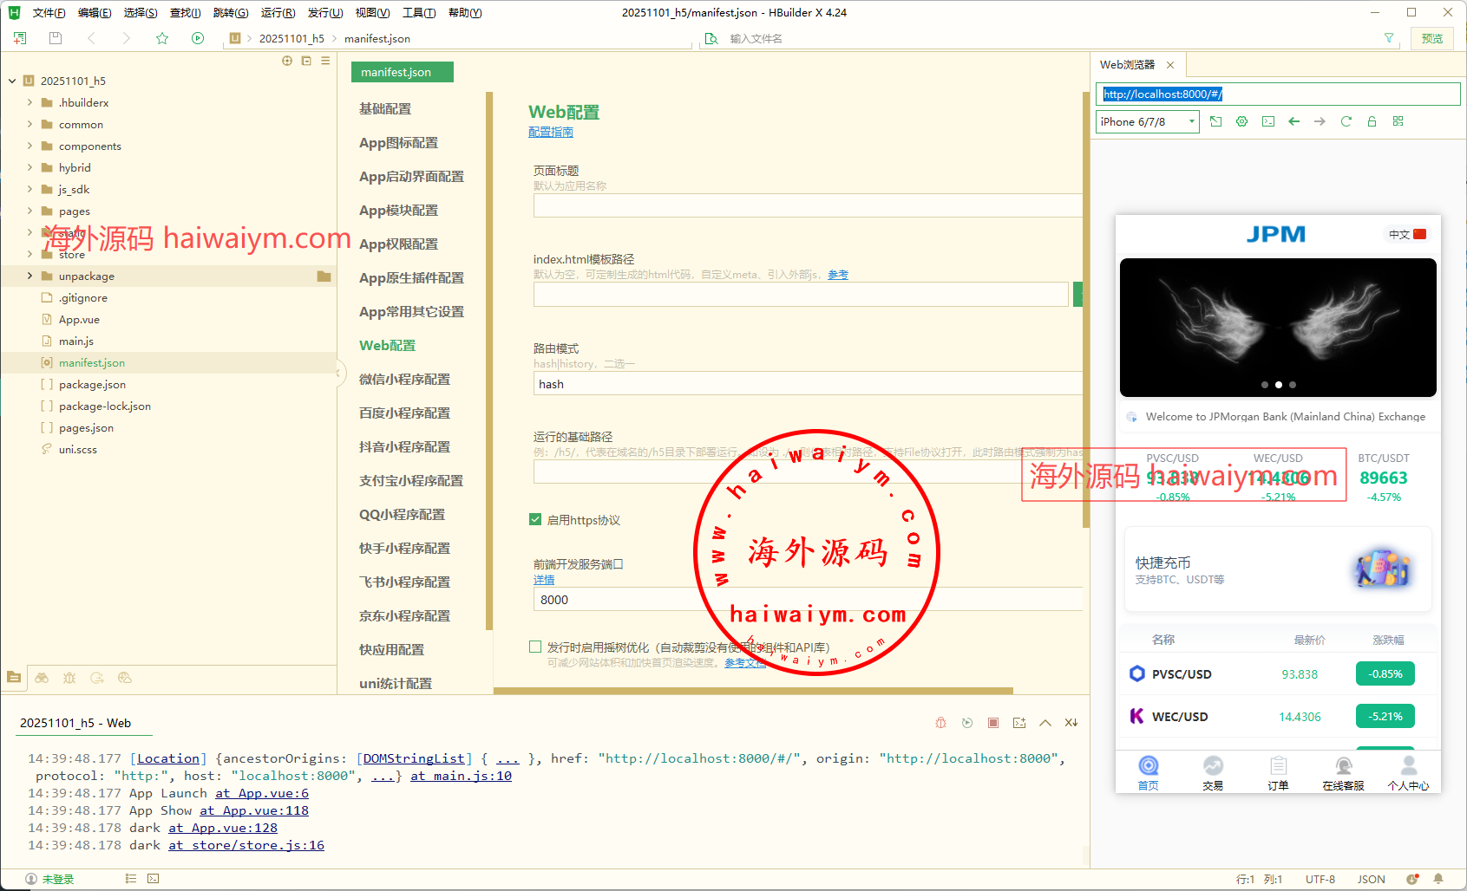1467x891 pixels.
Task: Open browser settings gear icon
Action: tap(1241, 121)
